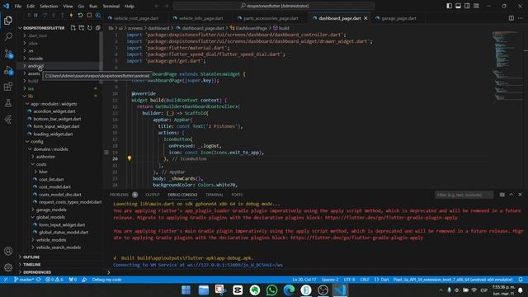Image resolution: width=528 pixels, height=297 pixels.
Task: Click the title bar command search box
Action: [274, 6]
